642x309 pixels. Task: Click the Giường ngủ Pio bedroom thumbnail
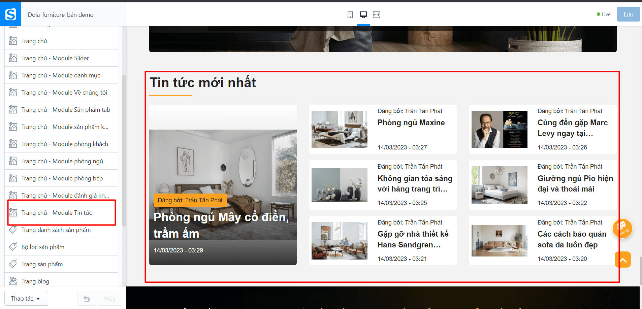500,185
